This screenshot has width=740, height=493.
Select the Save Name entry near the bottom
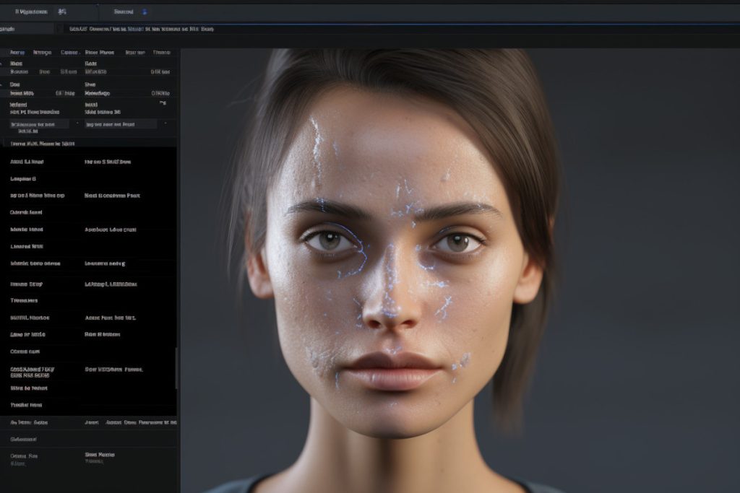100,455
